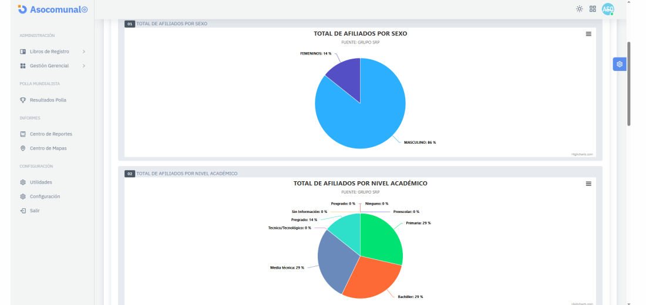Click chart title 'TOTAL DE AFILIADOS POR NIVEL ACADÉMICO'

(361, 184)
